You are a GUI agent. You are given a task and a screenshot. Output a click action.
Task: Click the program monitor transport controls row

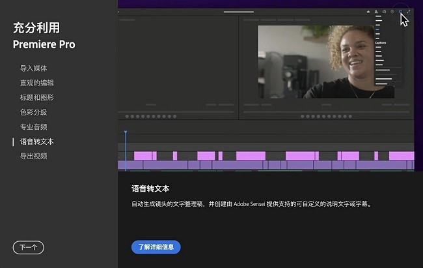tap(325, 117)
